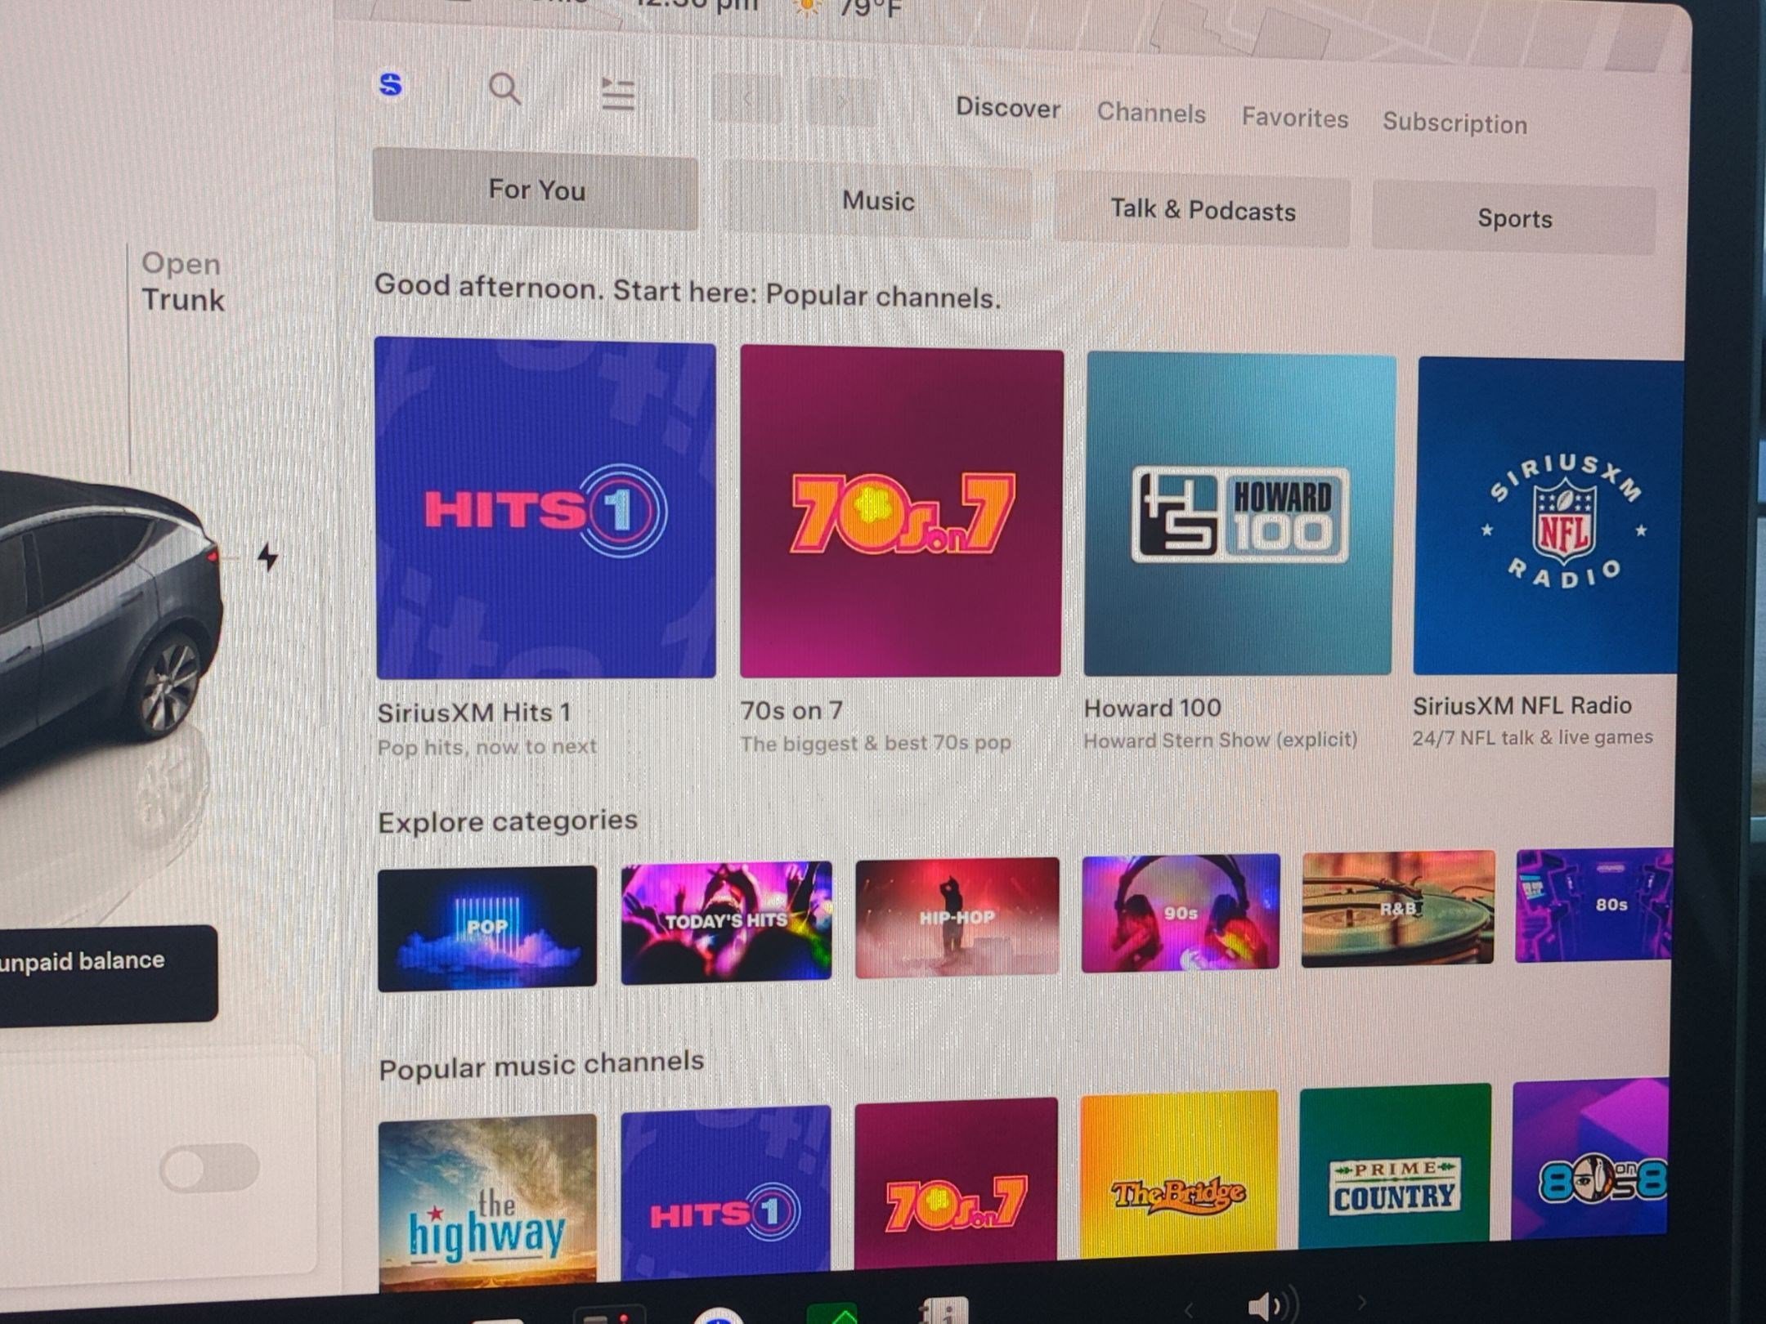The image size is (1766, 1324).
Task: Tap the green app icon in dock
Action: (x=832, y=1314)
